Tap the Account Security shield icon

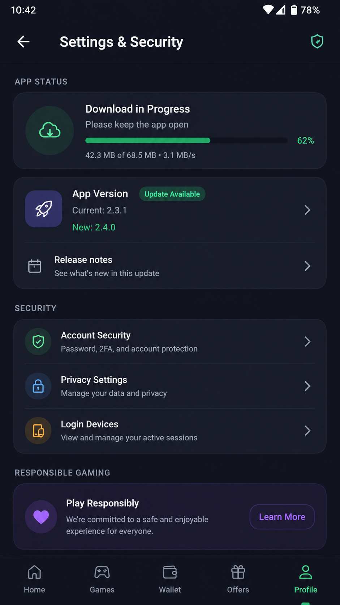38,342
